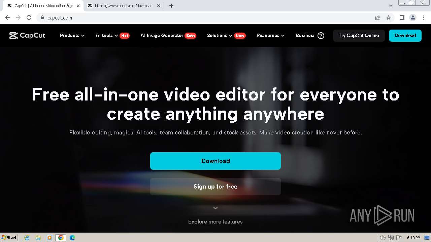
Task: Reload the page
Action: pos(29,18)
